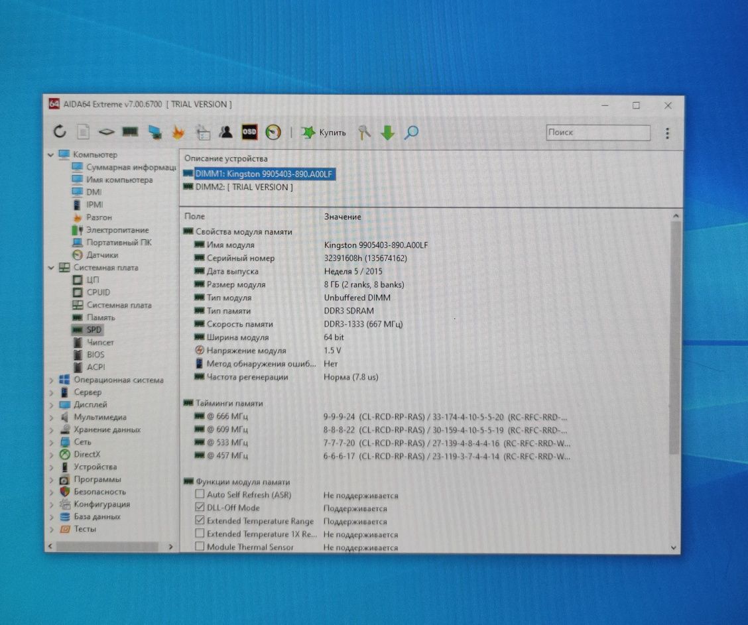Expand the Хранение данных tree node

pyautogui.click(x=51, y=430)
